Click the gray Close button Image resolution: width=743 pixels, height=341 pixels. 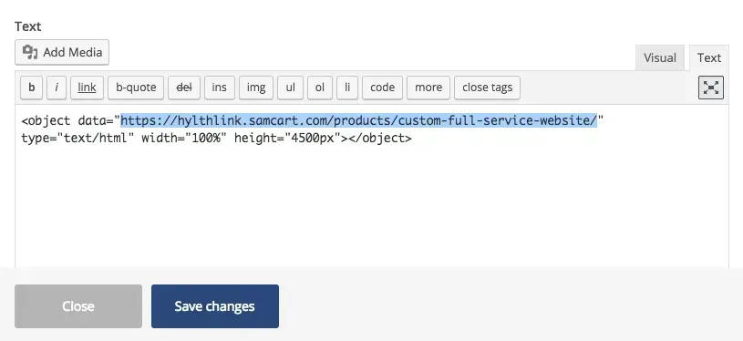(78, 306)
